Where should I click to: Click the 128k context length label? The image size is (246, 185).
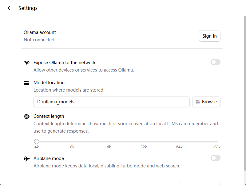coord(216,147)
